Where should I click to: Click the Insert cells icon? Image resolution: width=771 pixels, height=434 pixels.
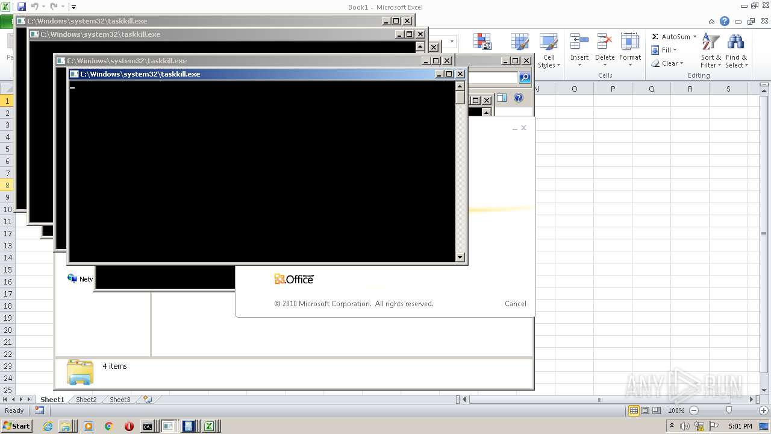579,42
